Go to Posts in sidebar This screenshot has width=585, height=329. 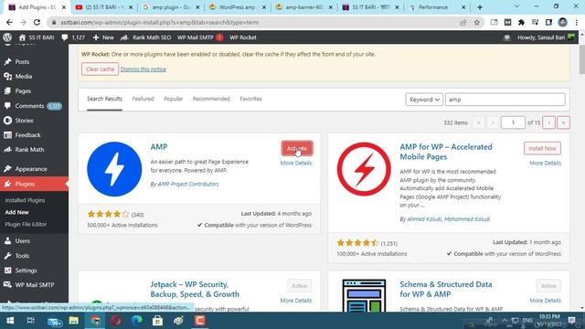(22, 61)
